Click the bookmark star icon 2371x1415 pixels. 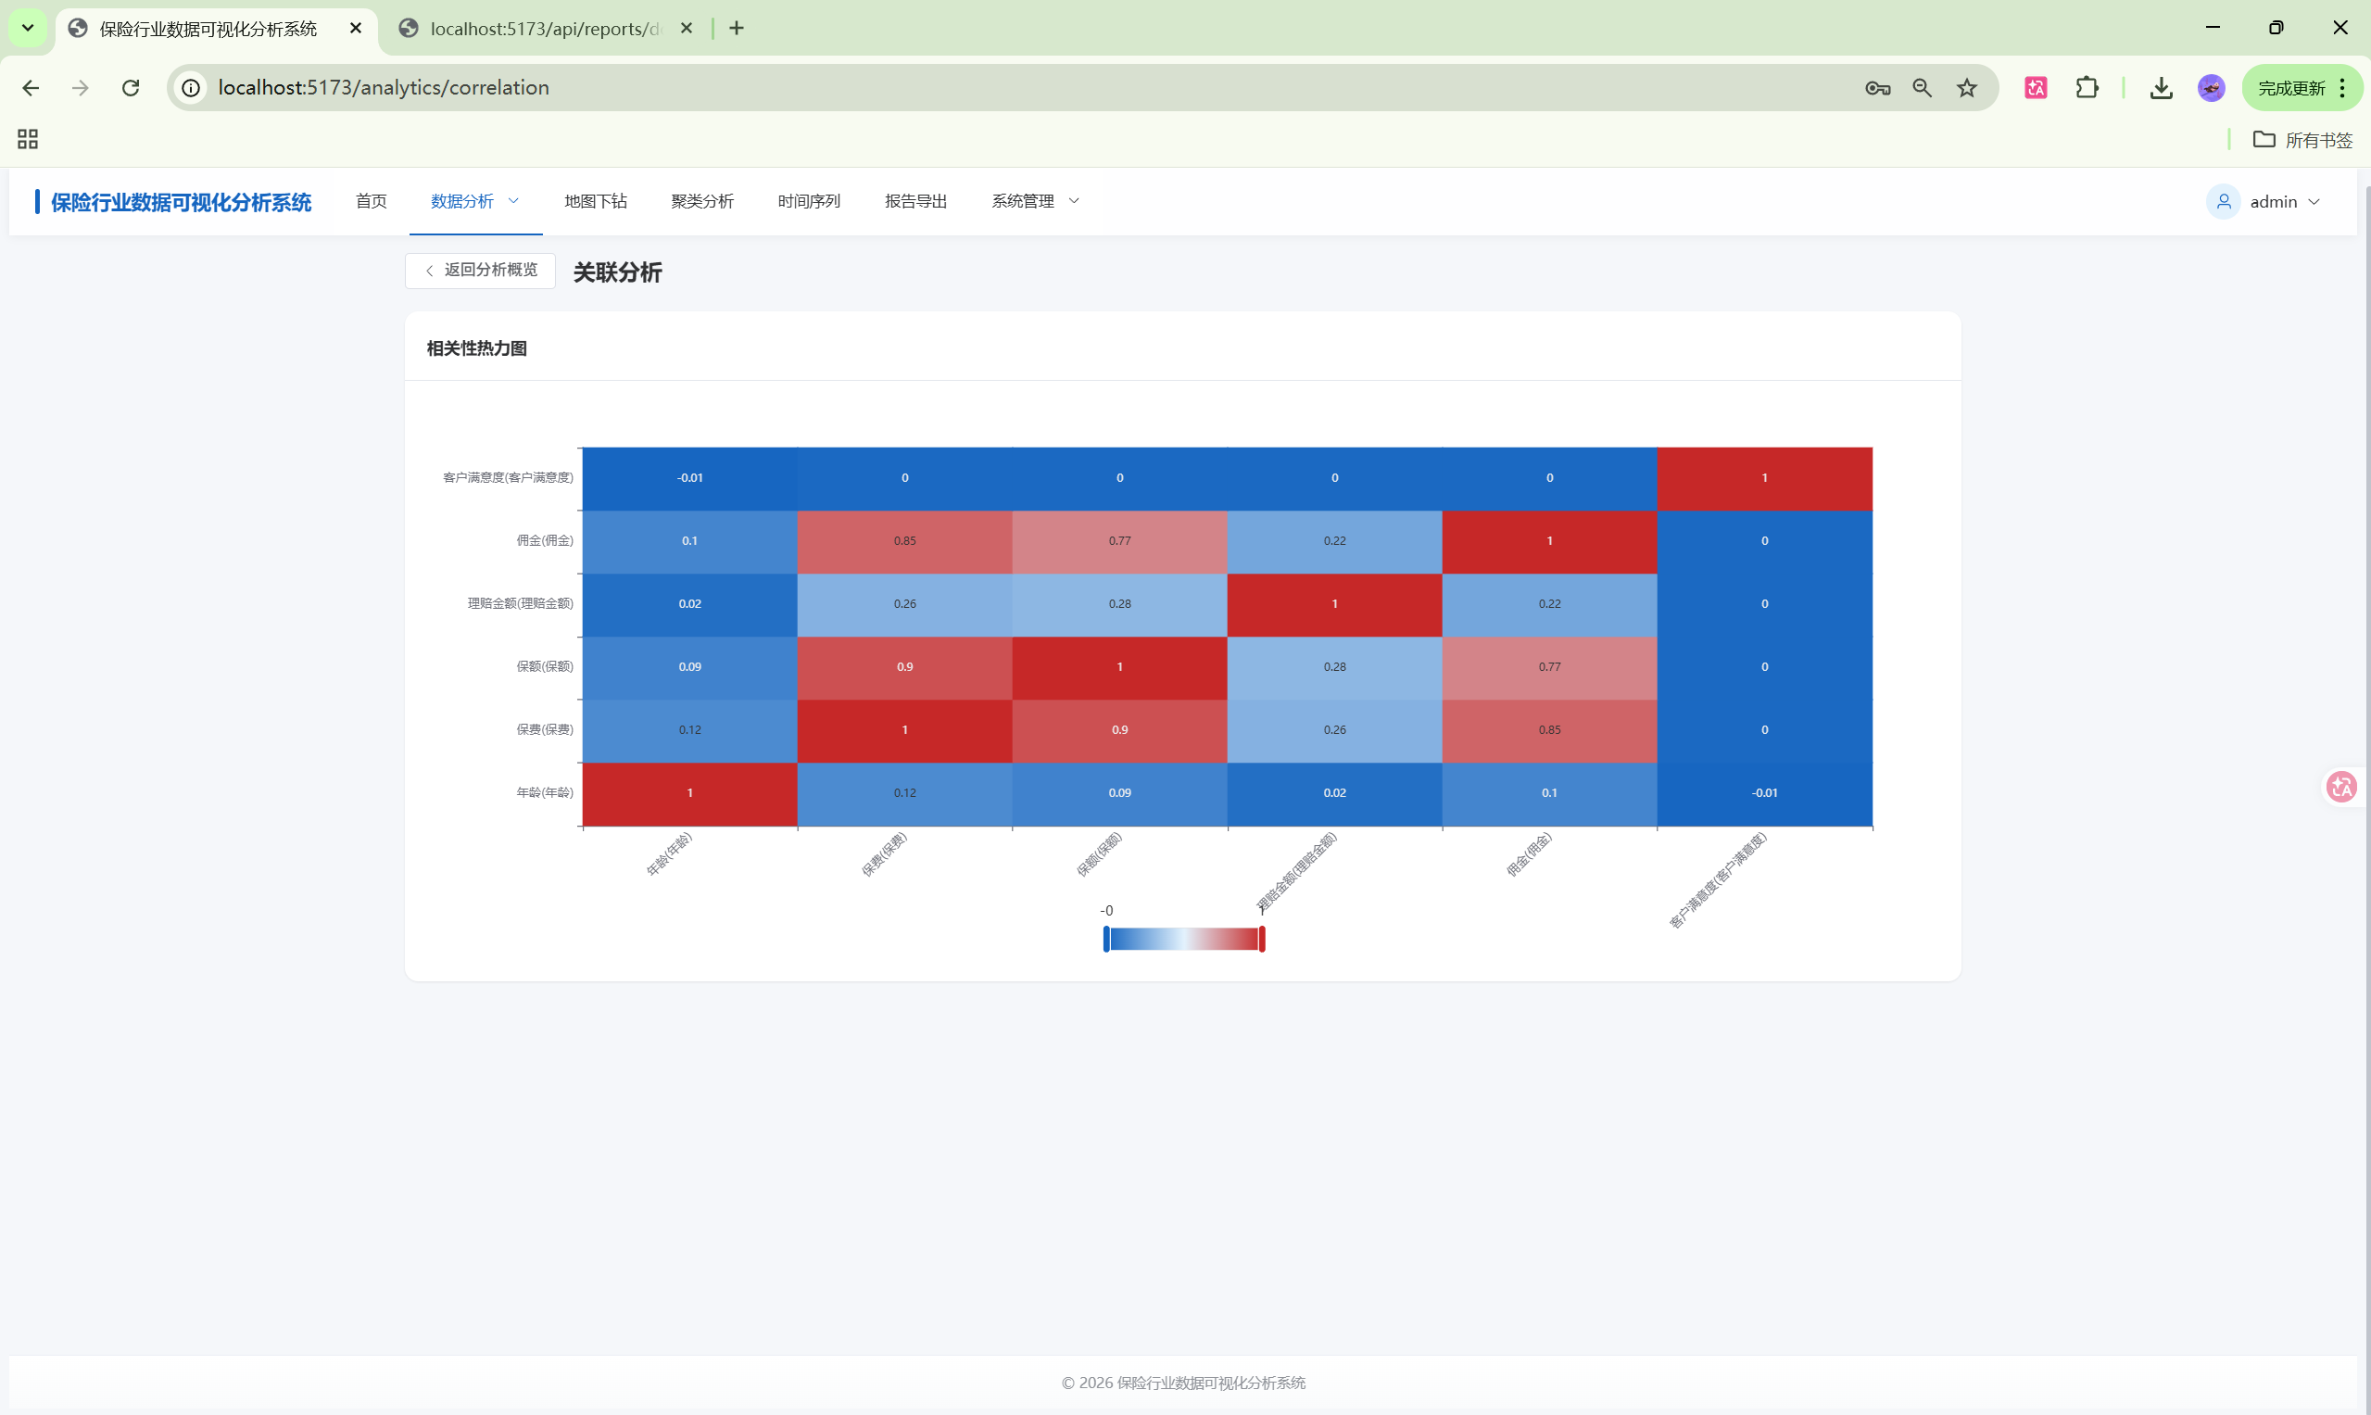1967,88
